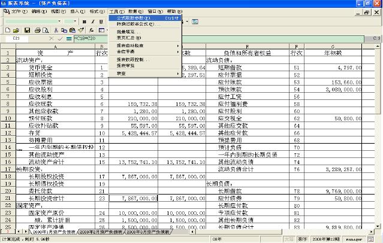This screenshot has height=243, width=383.
Task: Open the 帮助 menu
Action: [174, 11]
